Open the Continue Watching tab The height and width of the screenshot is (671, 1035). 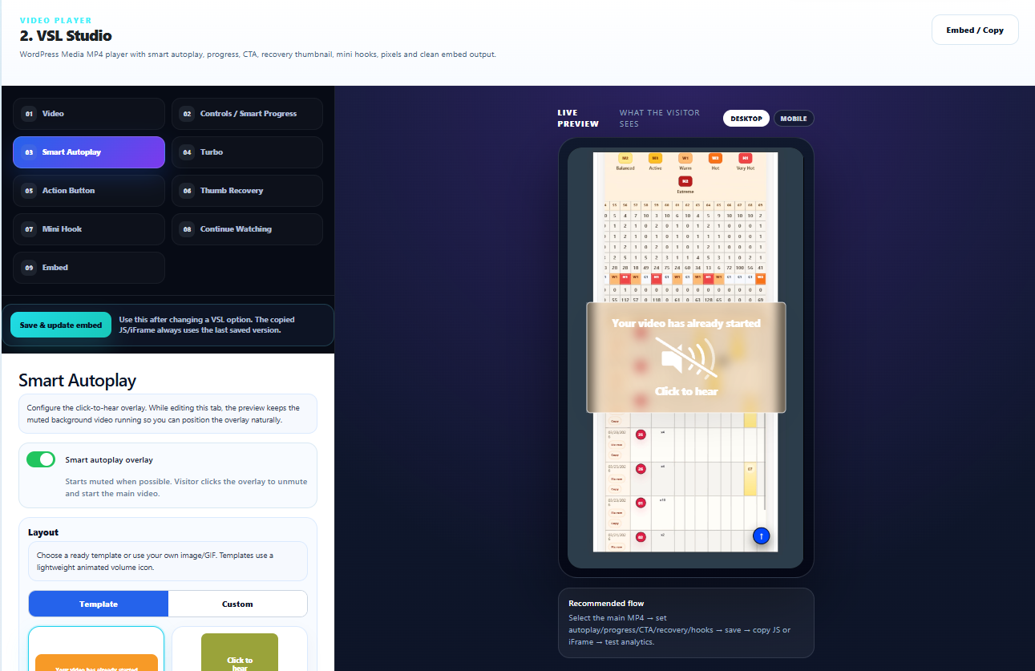[247, 229]
